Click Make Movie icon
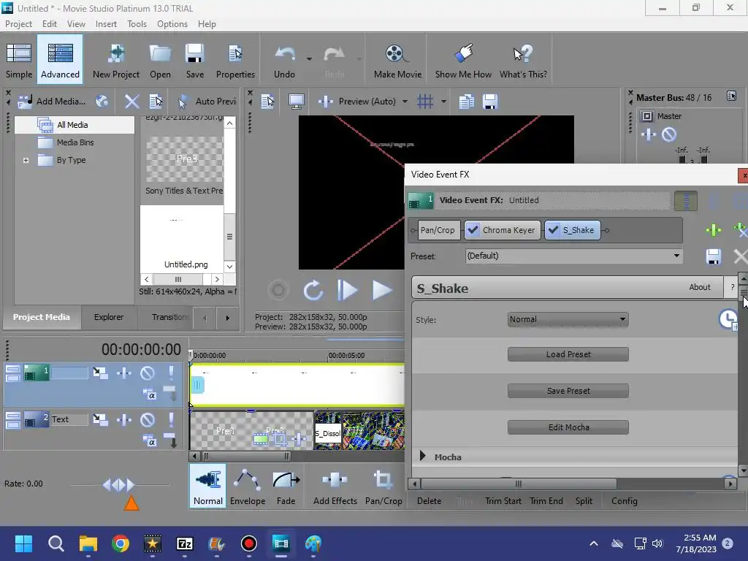Screen dimensions: 748x561 (397, 60)
